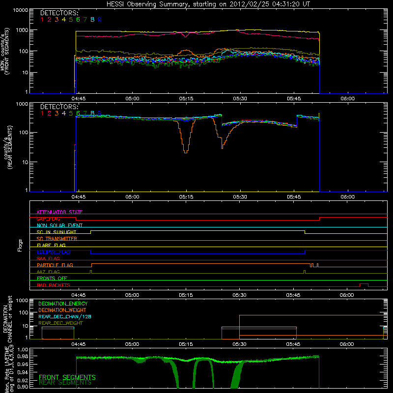Click the REAR_DEC_CHAN/128 legend entry
This screenshot has height=393, width=393.
[x=65, y=316]
